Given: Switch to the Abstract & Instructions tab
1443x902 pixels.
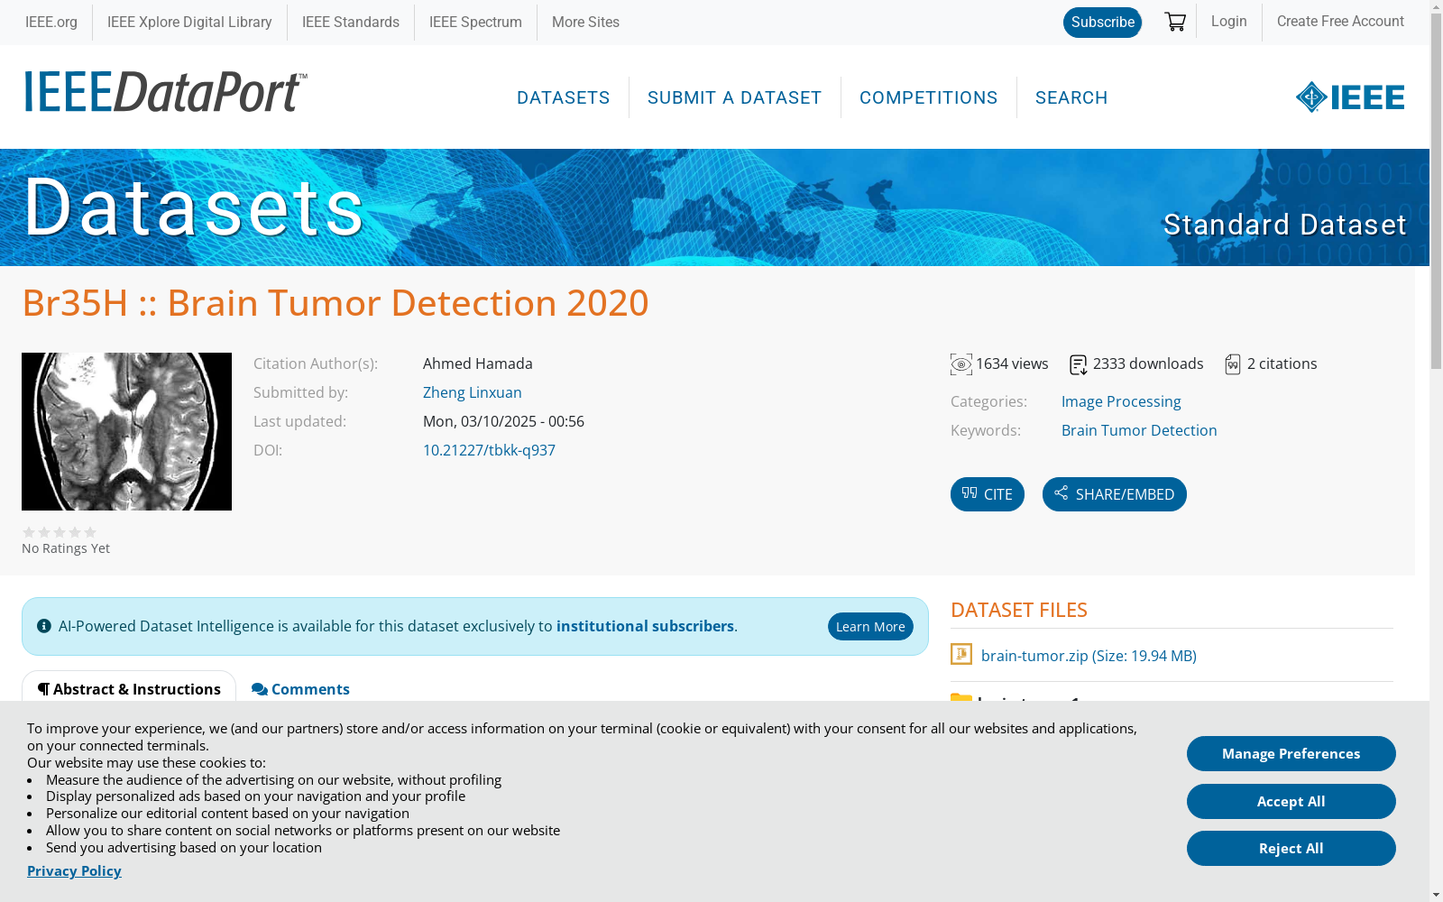Looking at the screenshot, I should click(x=129, y=689).
